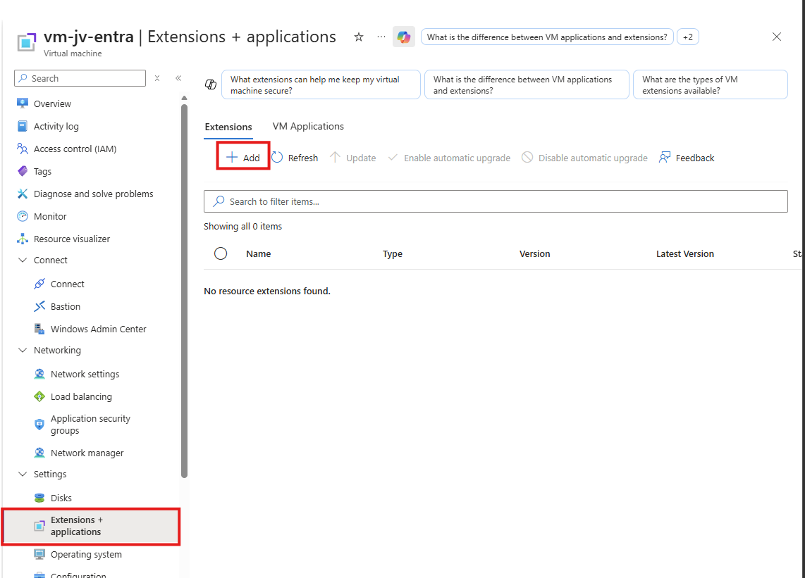
Task: Open Application security groups
Action: (90, 425)
